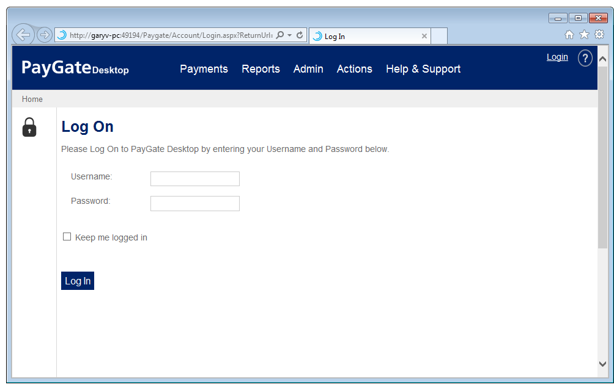Click the Log On heading text
This screenshot has height=390, width=614.
click(87, 127)
